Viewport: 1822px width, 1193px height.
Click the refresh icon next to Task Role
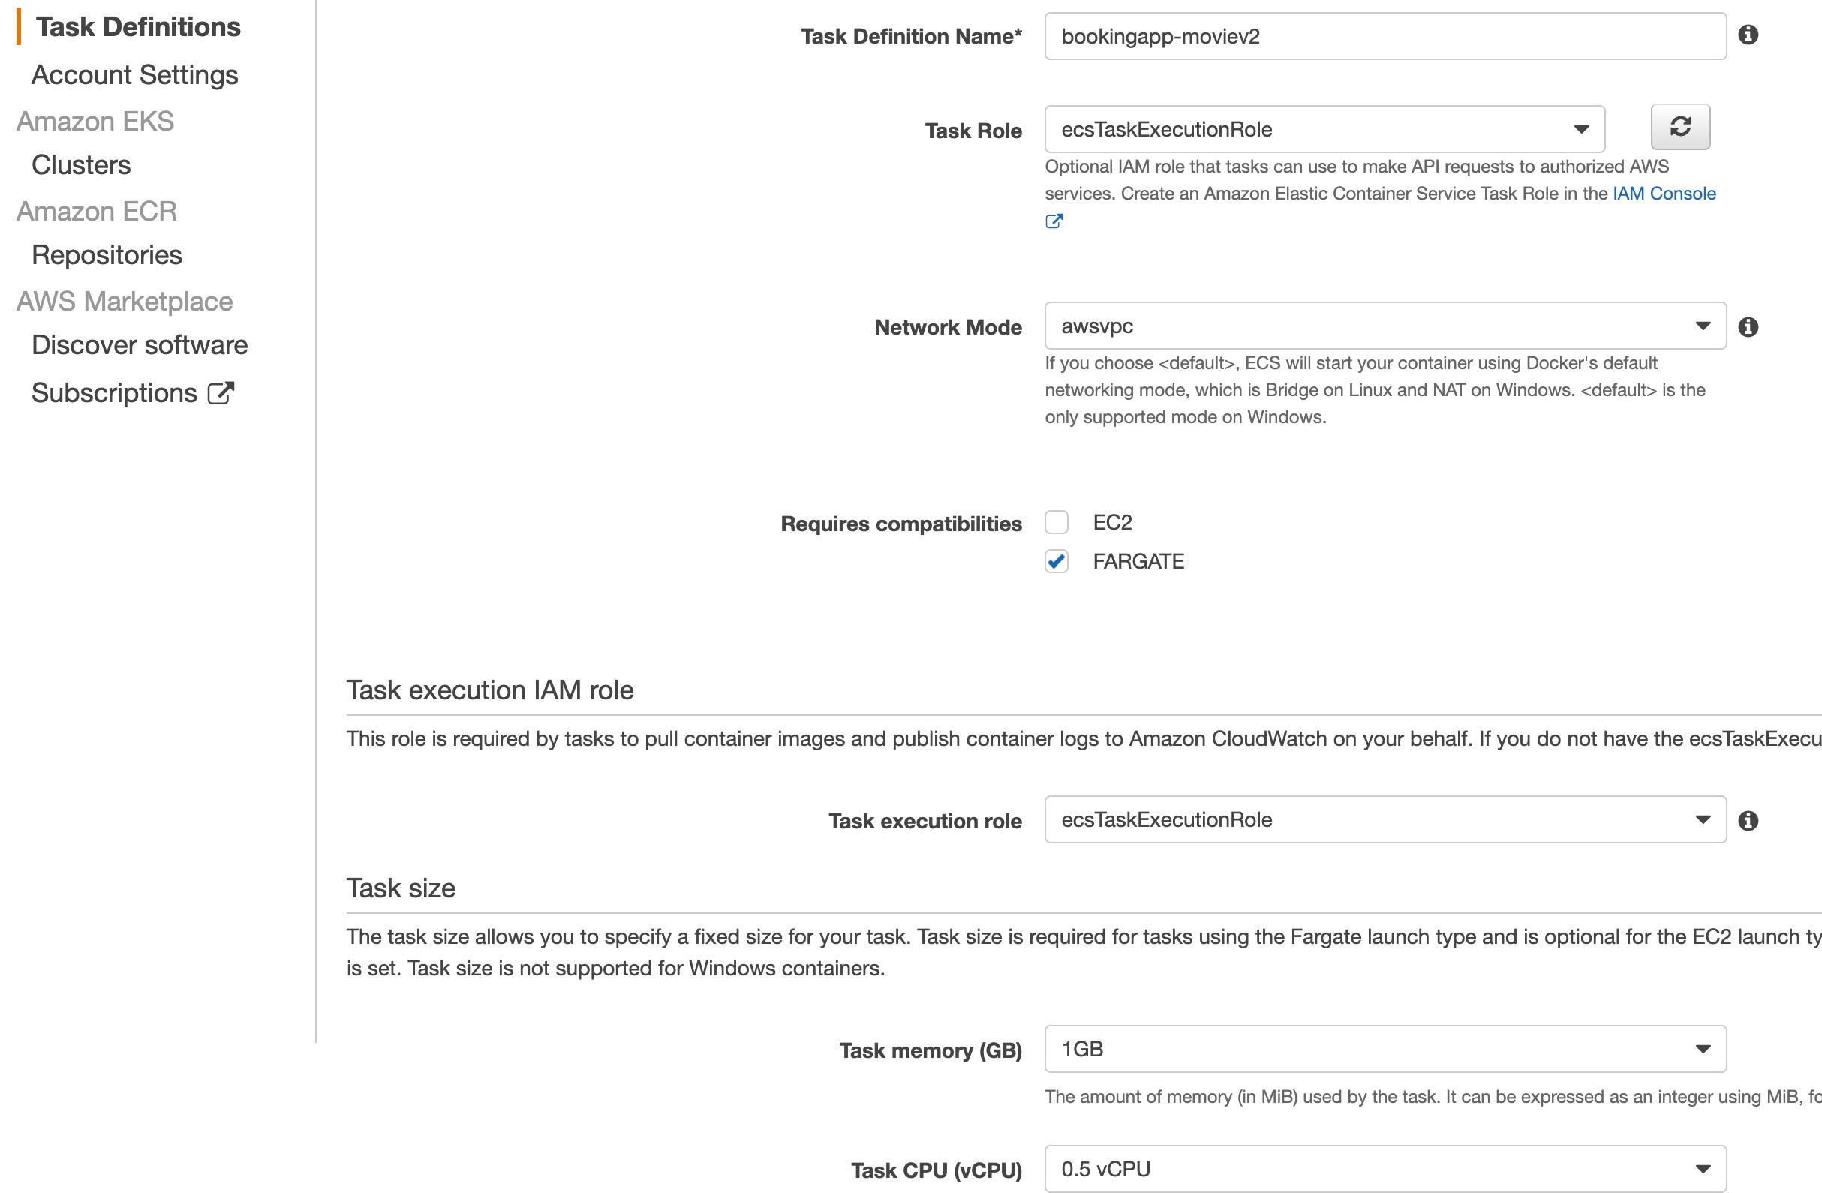click(1680, 127)
